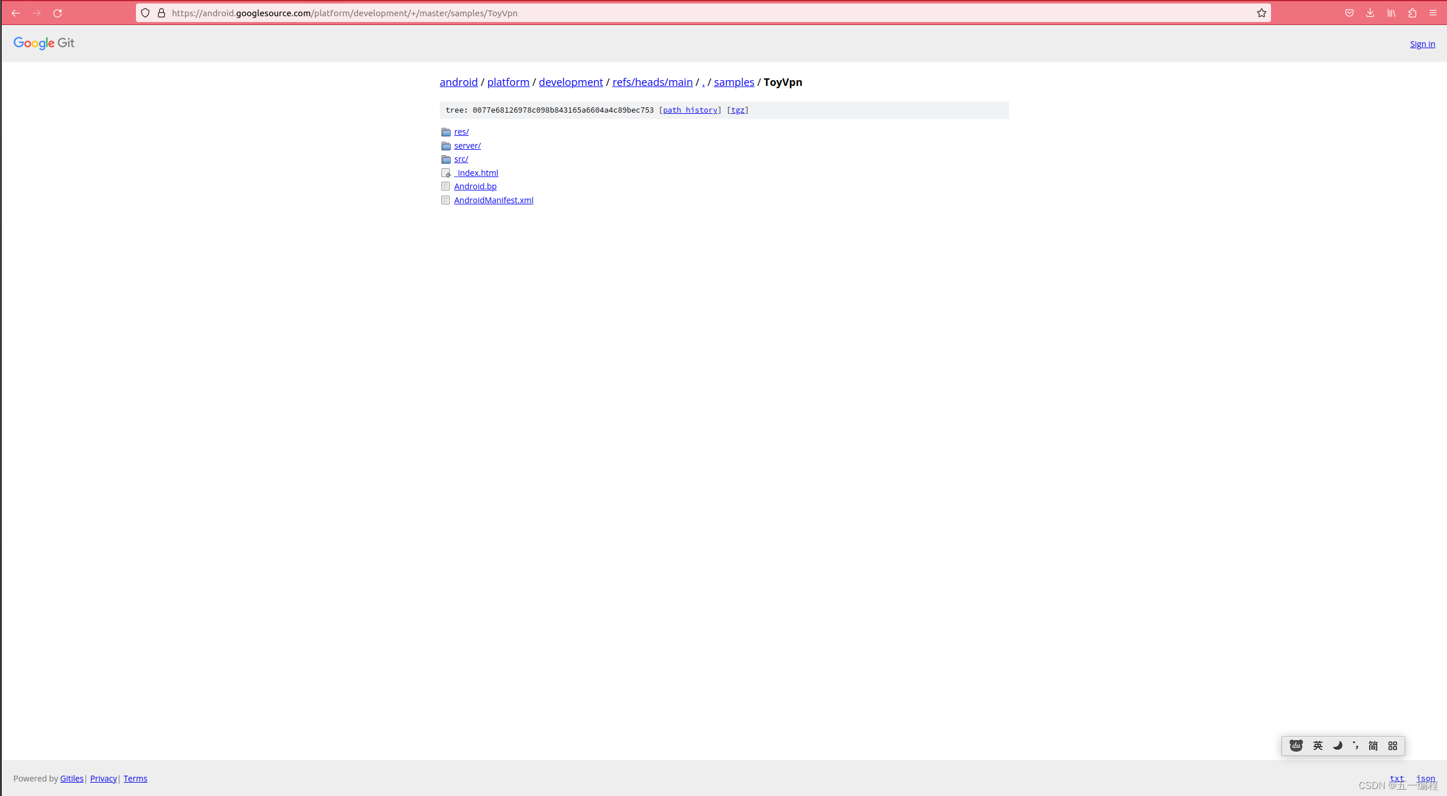The width and height of the screenshot is (1447, 796).
Task: Click the Google Git logo
Action: click(44, 43)
